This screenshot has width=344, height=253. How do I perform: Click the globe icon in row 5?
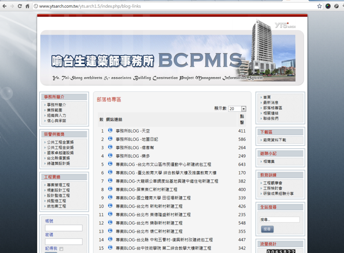pyautogui.click(x=110, y=164)
